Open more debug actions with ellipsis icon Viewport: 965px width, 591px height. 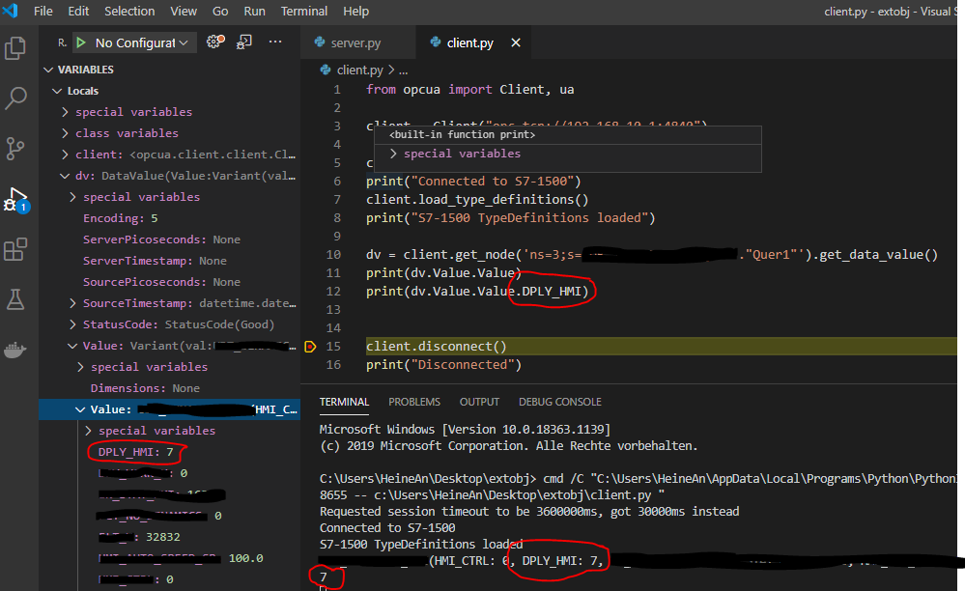click(276, 42)
